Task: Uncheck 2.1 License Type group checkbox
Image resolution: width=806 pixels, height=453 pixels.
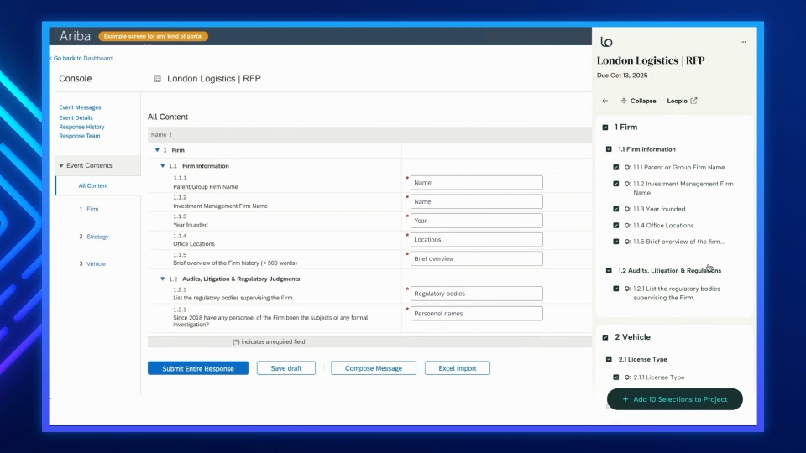Action: (x=609, y=360)
